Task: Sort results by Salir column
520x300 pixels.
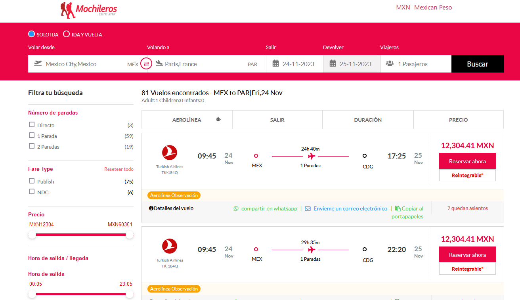Action: pyautogui.click(x=277, y=120)
